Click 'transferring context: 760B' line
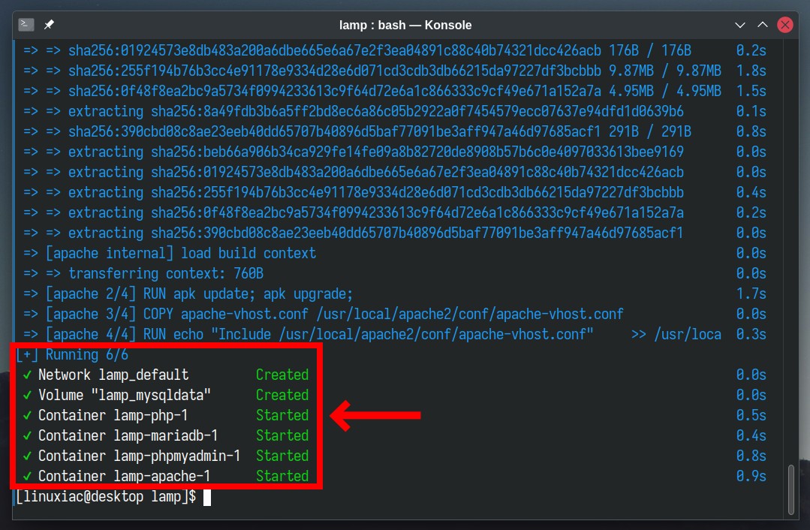 pos(143,273)
